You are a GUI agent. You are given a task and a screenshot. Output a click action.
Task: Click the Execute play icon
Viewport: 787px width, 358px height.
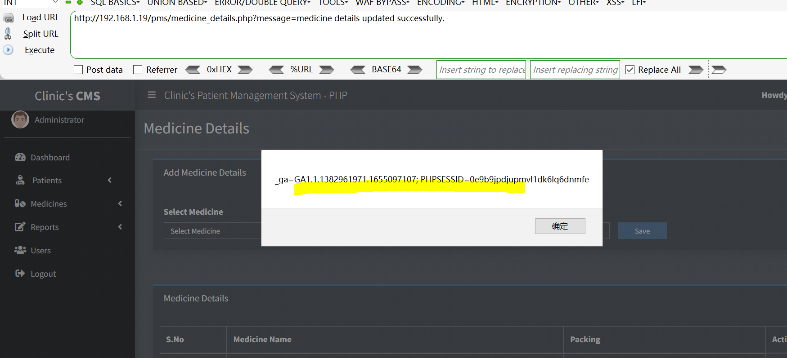[x=8, y=50]
